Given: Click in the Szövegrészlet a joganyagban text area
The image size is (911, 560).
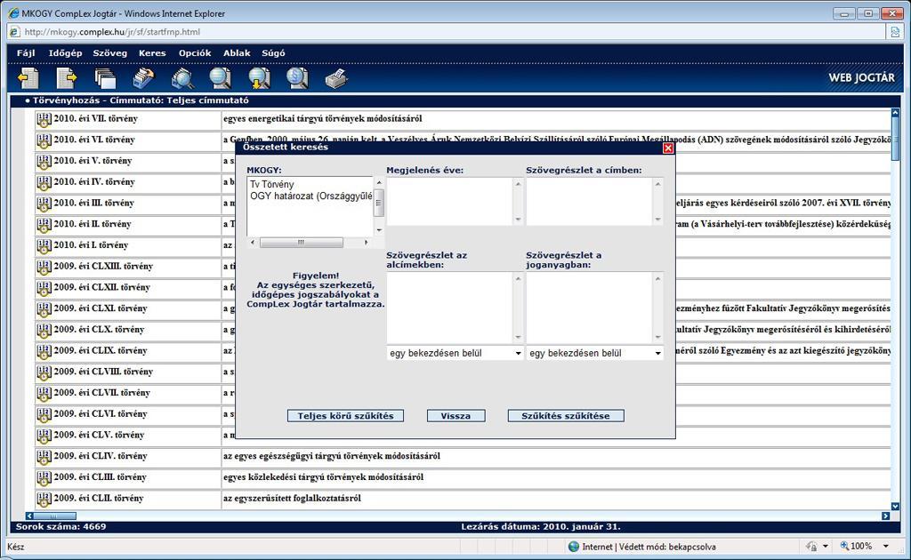Looking at the screenshot, I should [590, 308].
